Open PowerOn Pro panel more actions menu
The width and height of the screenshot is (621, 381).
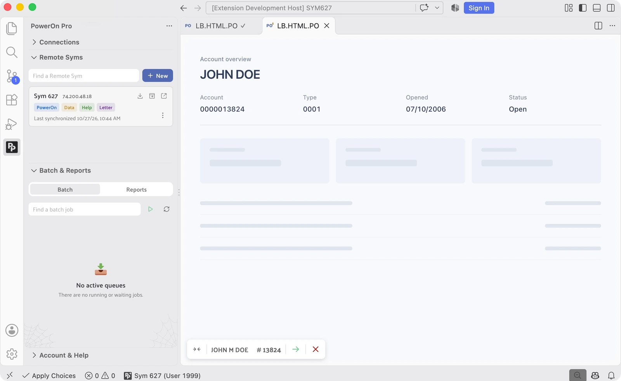click(169, 26)
